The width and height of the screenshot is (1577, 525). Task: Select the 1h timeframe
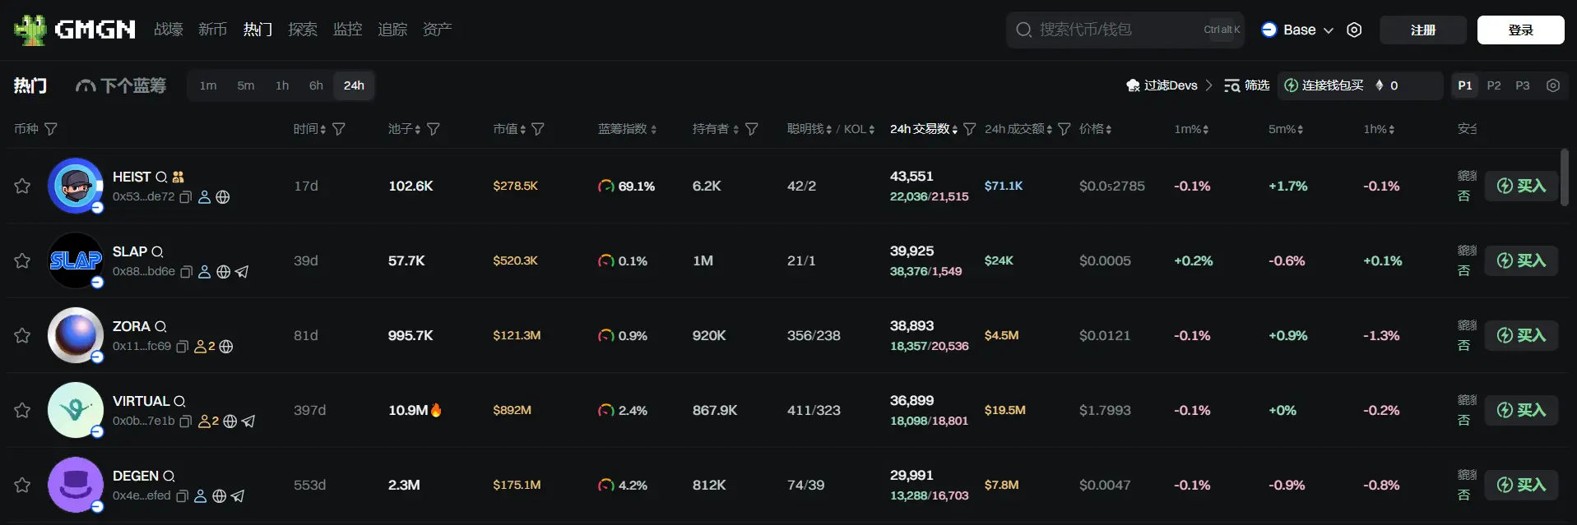coord(282,85)
